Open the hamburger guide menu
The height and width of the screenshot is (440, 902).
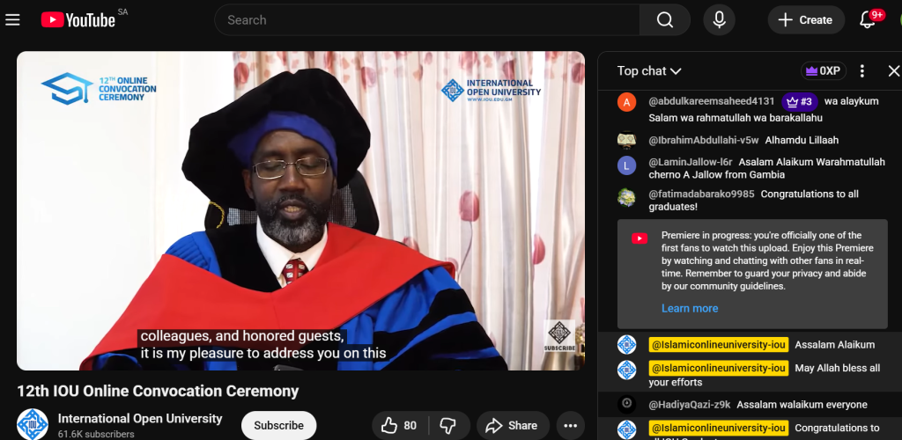pos(12,19)
